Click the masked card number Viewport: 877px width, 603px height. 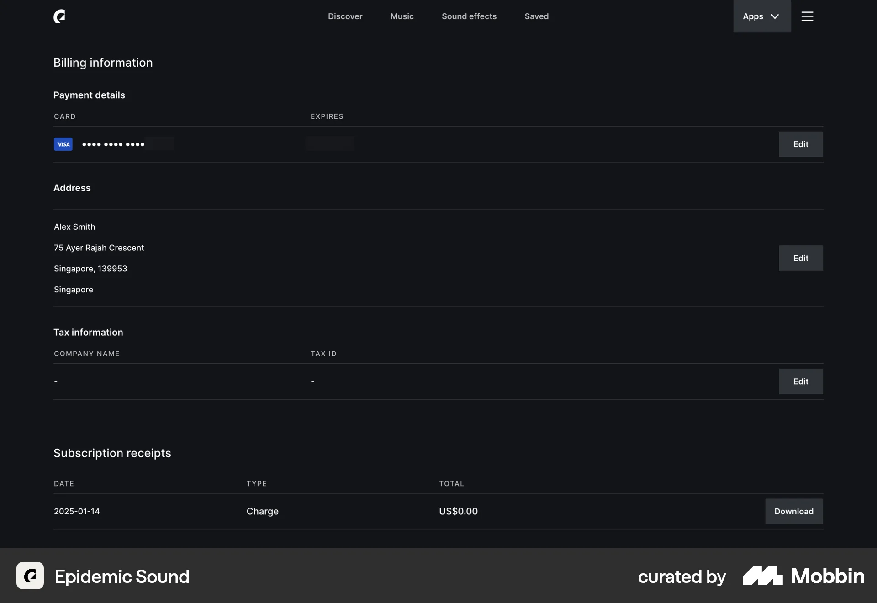113,144
